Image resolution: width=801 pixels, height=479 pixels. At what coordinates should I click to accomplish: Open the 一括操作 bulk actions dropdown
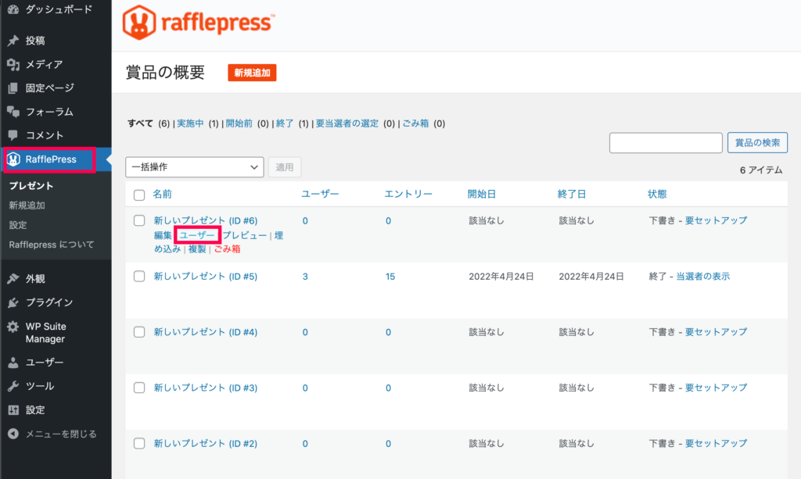(195, 167)
